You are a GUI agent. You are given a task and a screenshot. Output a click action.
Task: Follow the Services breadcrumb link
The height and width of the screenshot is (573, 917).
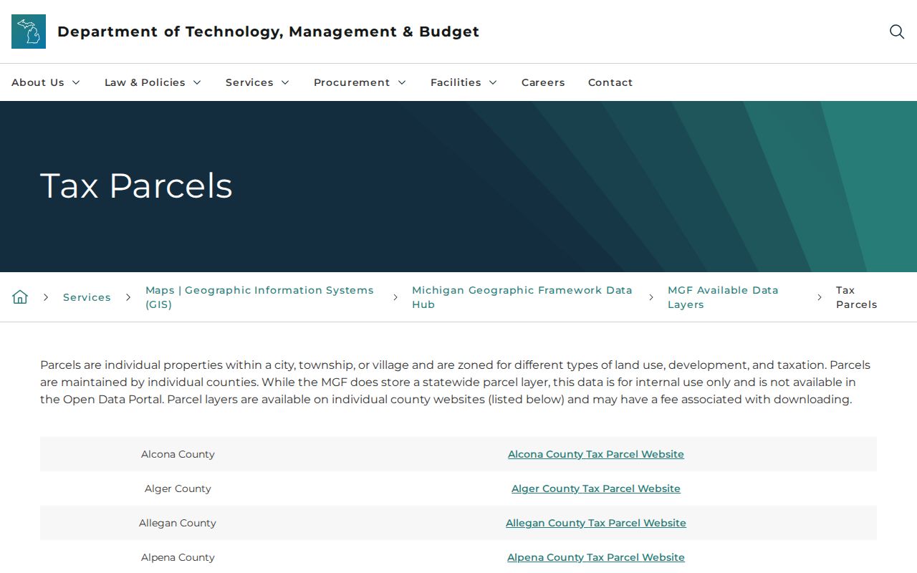coord(87,297)
